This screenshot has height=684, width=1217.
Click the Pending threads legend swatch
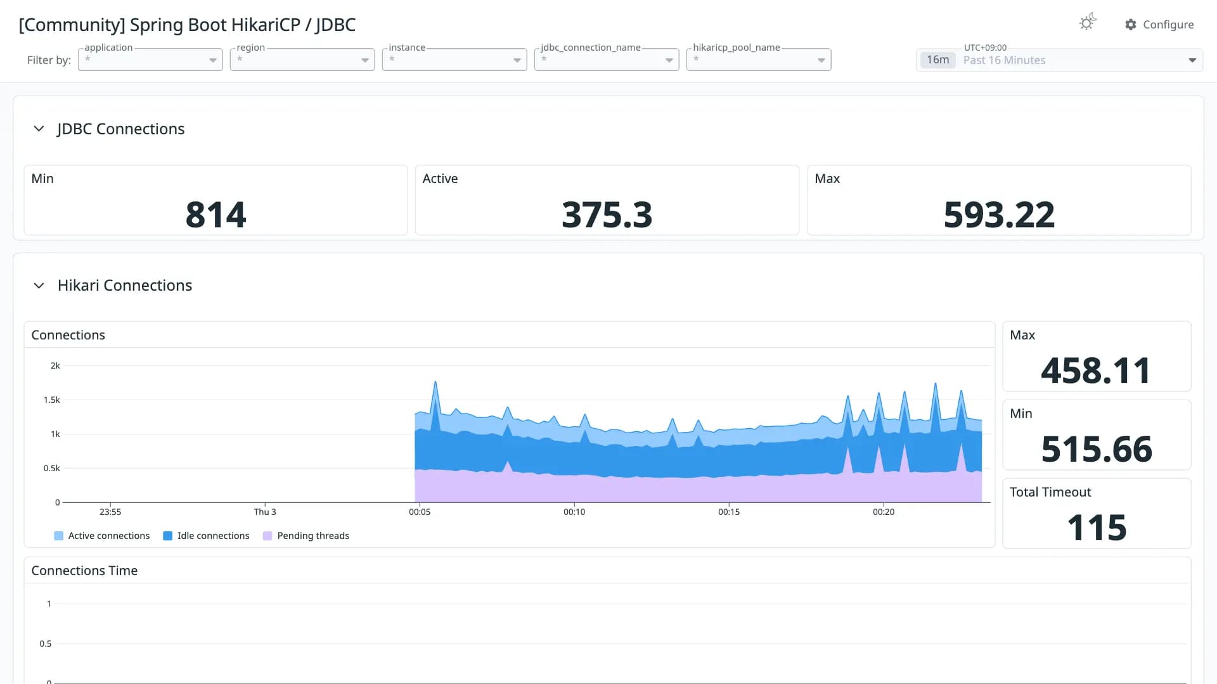click(x=267, y=536)
